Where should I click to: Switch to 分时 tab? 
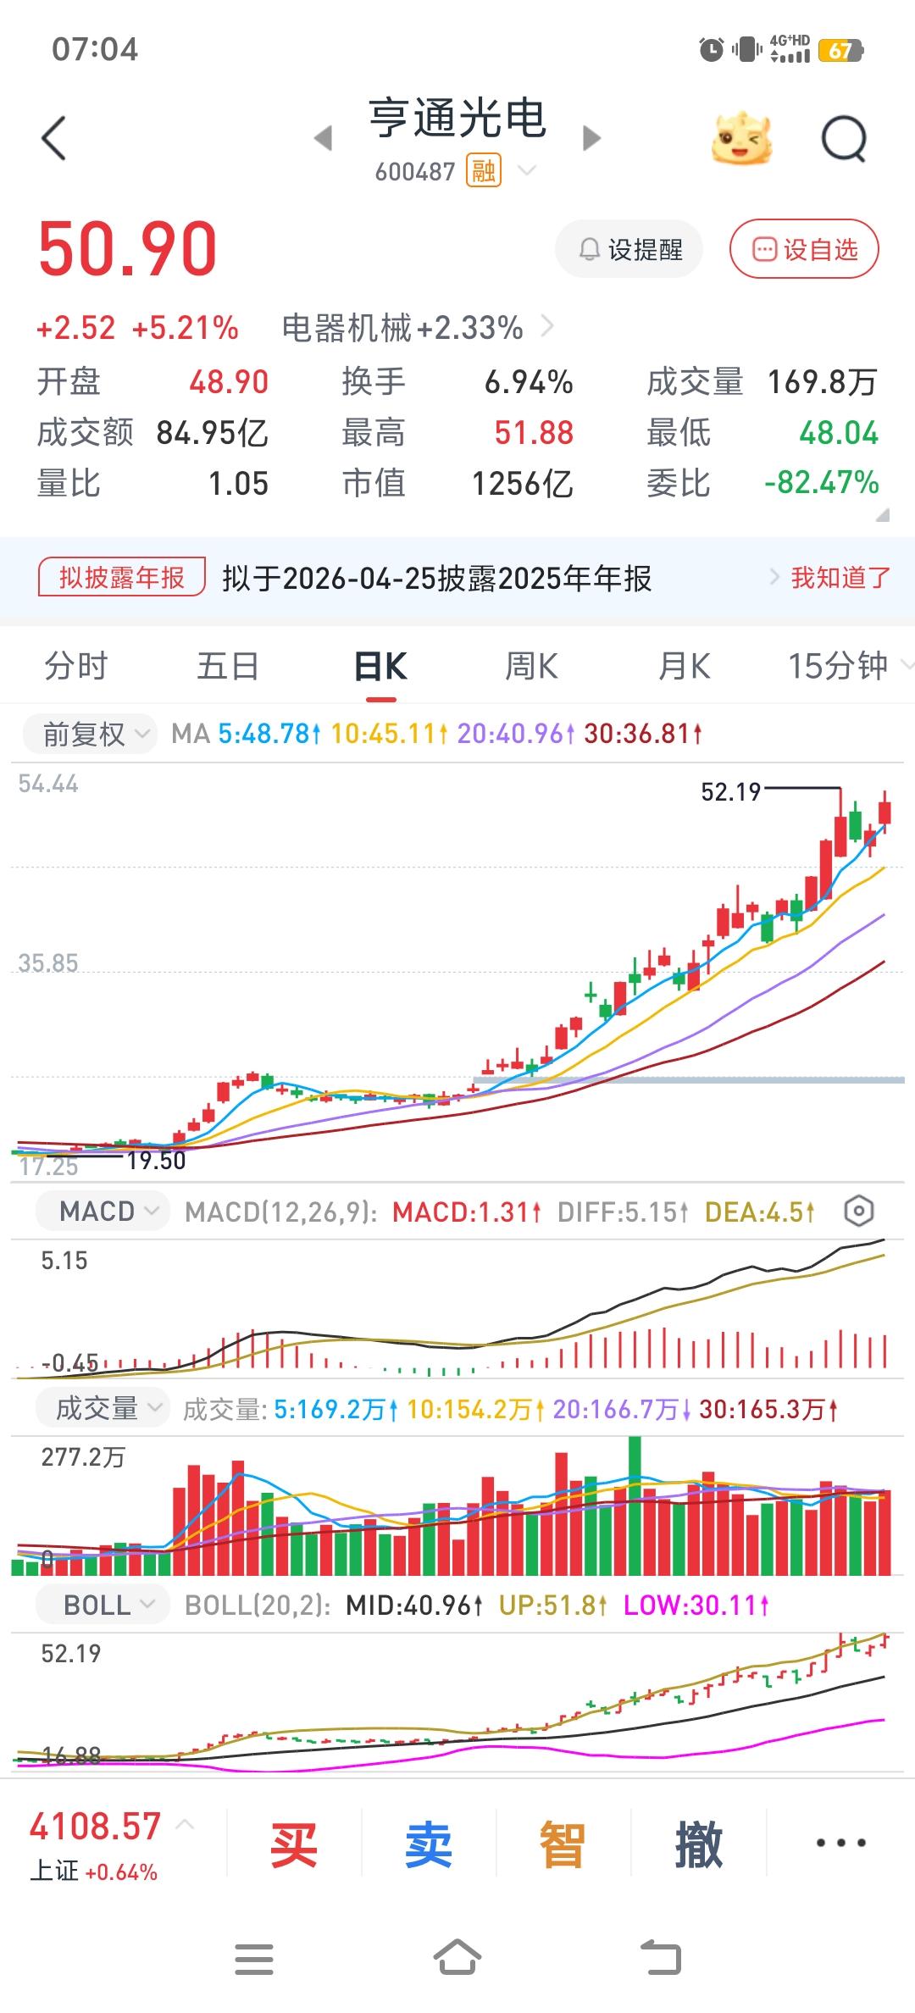[x=76, y=666]
